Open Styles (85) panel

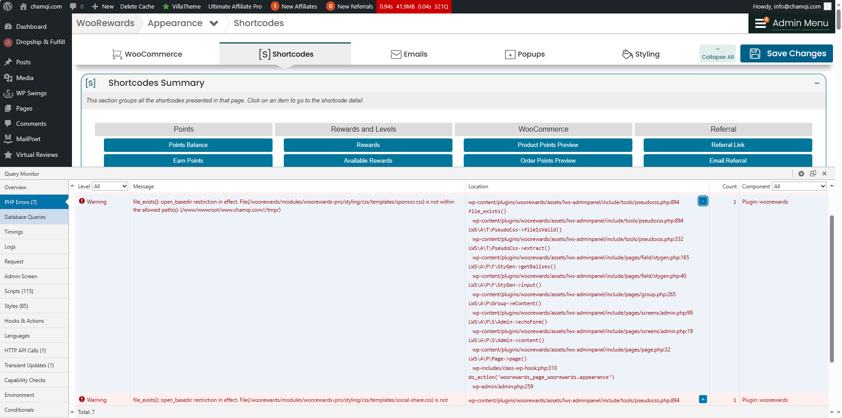pyautogui.click(x=34, y=306)
